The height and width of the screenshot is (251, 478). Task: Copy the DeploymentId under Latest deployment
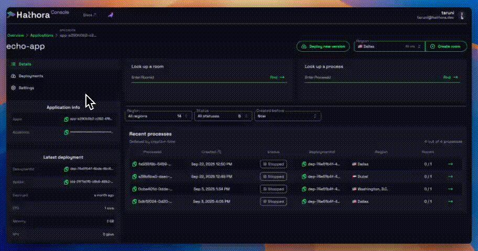coord(66,169)
